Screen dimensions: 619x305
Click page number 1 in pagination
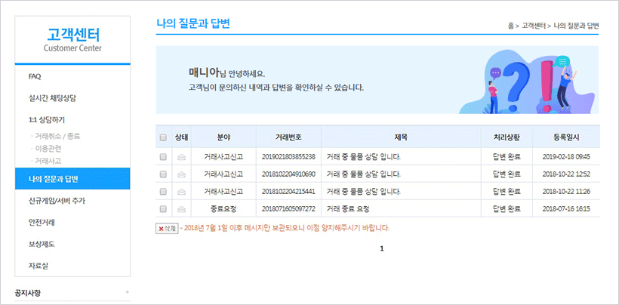[382, 248]
